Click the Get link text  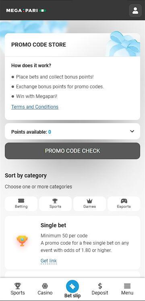(49, 260)
